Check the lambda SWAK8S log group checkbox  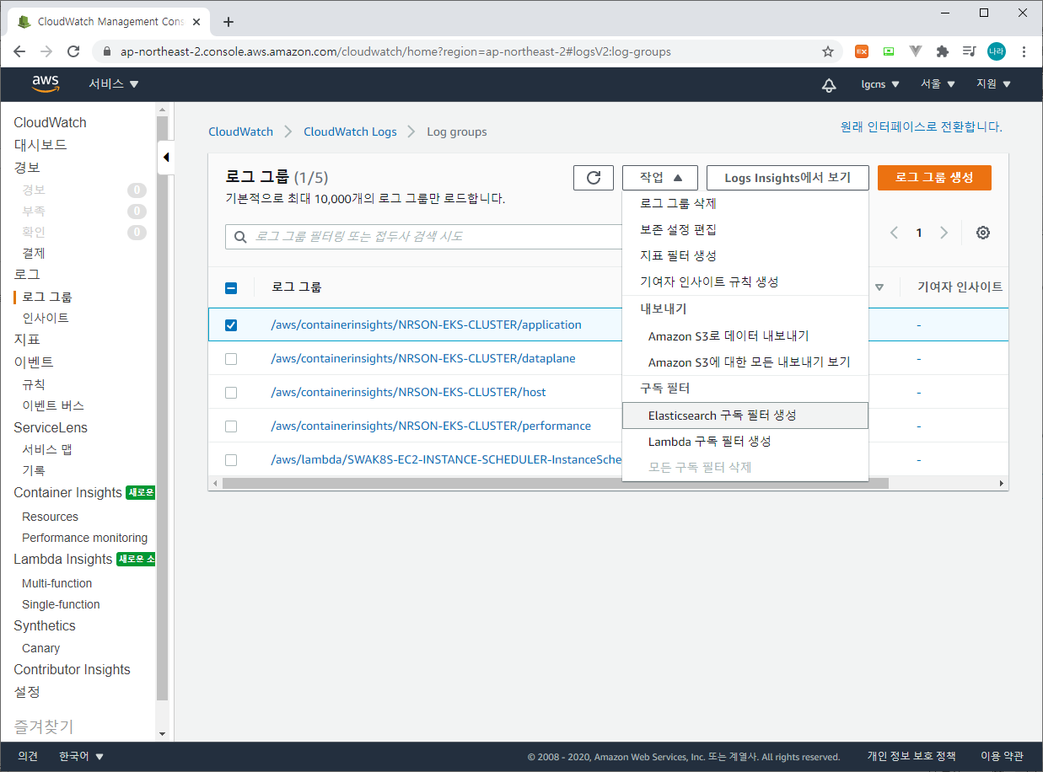pyautogui.click(x=231, y=459)
